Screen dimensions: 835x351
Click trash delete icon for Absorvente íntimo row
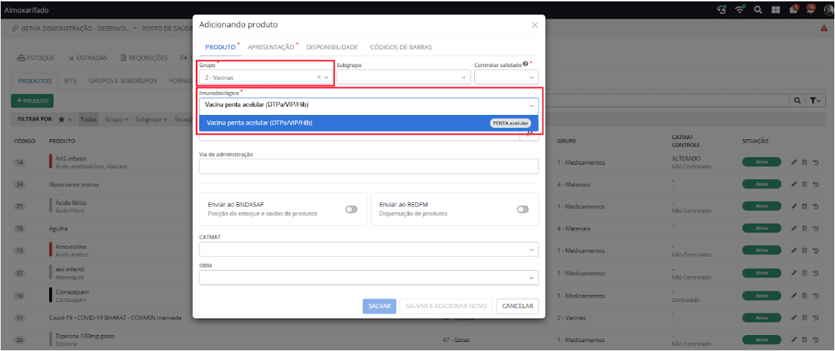(805, 185)
